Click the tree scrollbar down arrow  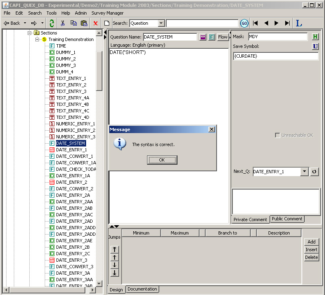[99, 284]
